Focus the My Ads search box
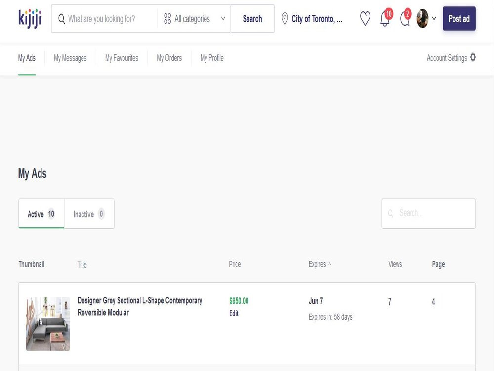Viewport: 494px width, 371px height. pos(428,214)
